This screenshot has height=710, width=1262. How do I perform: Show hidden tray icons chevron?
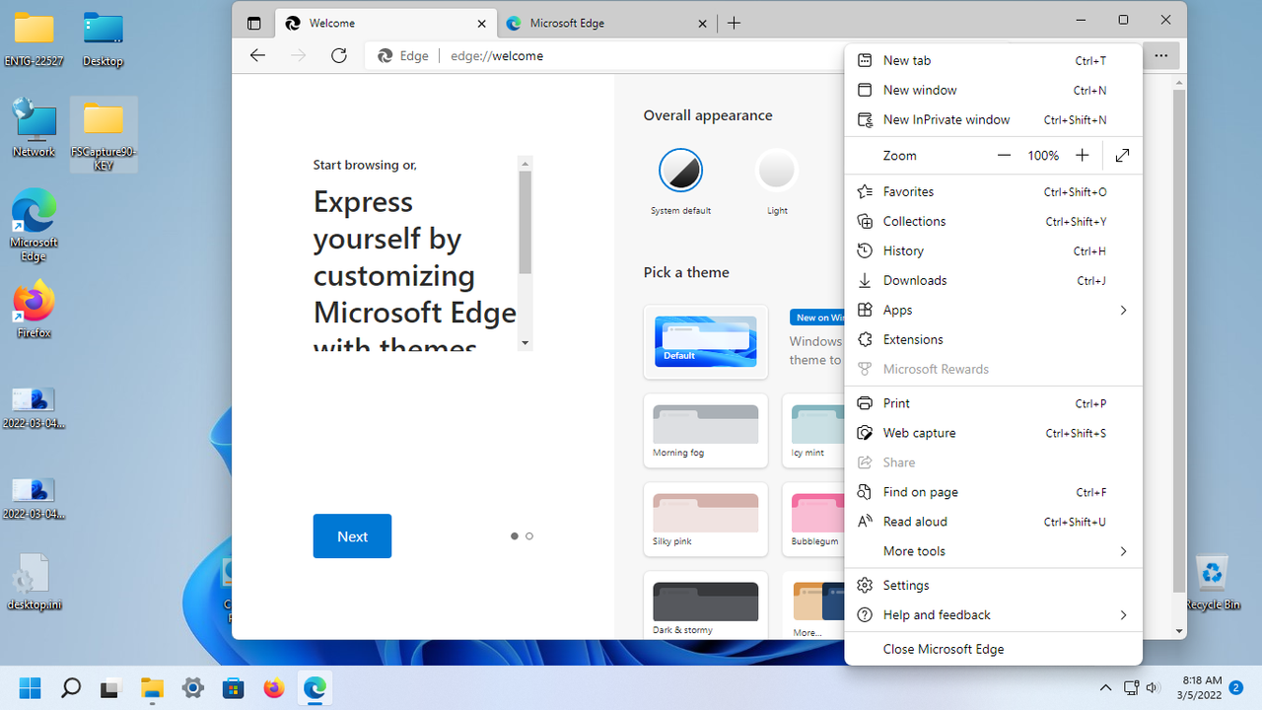point(1105,687)
